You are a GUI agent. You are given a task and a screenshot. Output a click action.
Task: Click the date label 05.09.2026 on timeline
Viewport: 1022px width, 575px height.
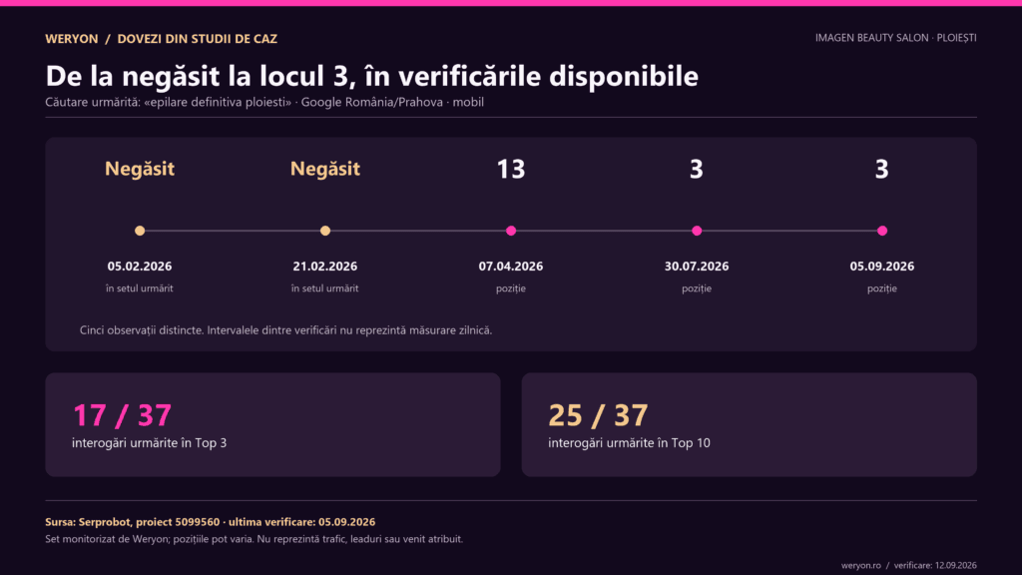click(x=882, y=266)
